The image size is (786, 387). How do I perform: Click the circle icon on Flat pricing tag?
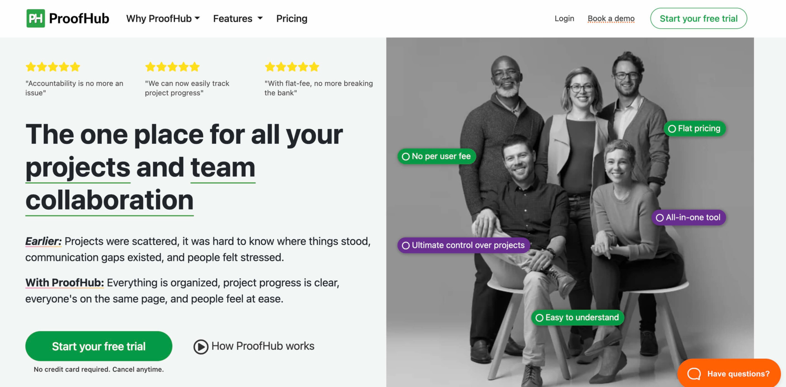672,129
